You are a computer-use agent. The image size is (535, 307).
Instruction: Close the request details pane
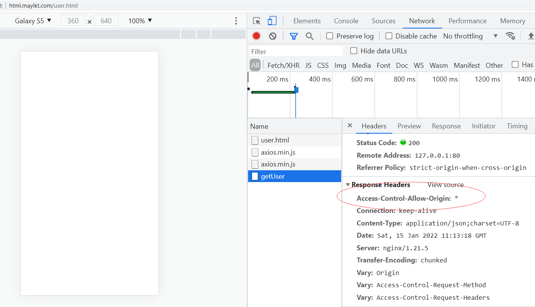tap(350, 125)
